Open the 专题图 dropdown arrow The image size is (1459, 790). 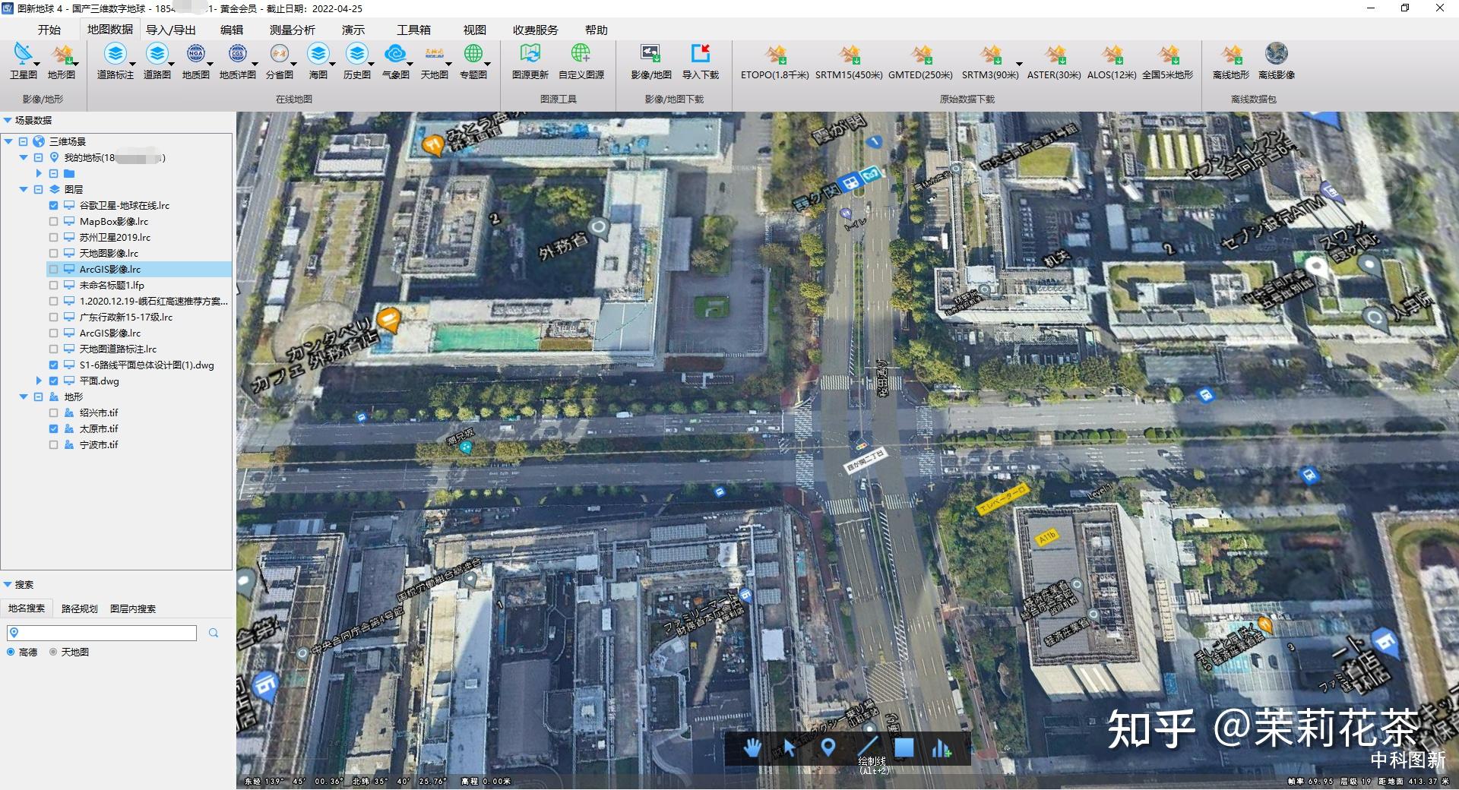pos(487,64)
